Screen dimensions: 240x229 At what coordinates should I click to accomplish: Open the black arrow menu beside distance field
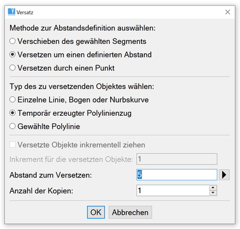pyautogui.click(x=224, y=175)
